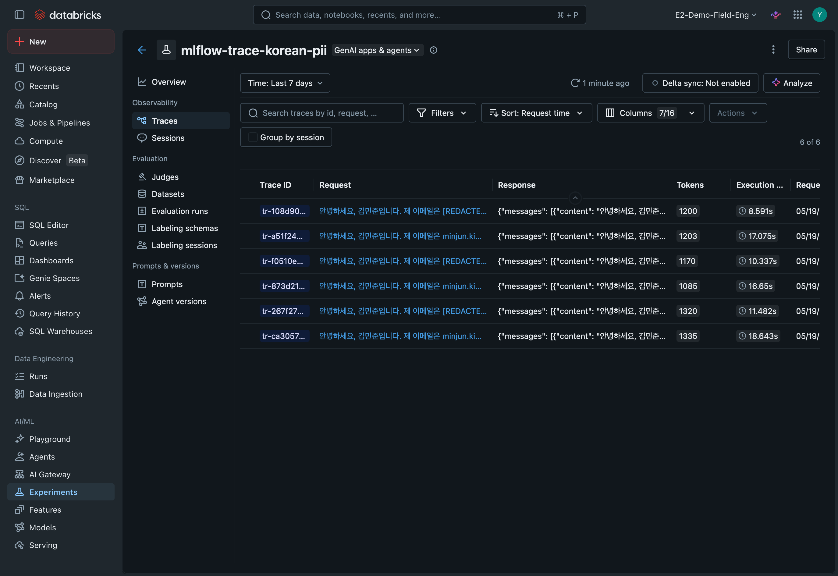This screenshot has height=576, width=838.
Task: Click the Discover compass icon
Action: click(20, 160)
